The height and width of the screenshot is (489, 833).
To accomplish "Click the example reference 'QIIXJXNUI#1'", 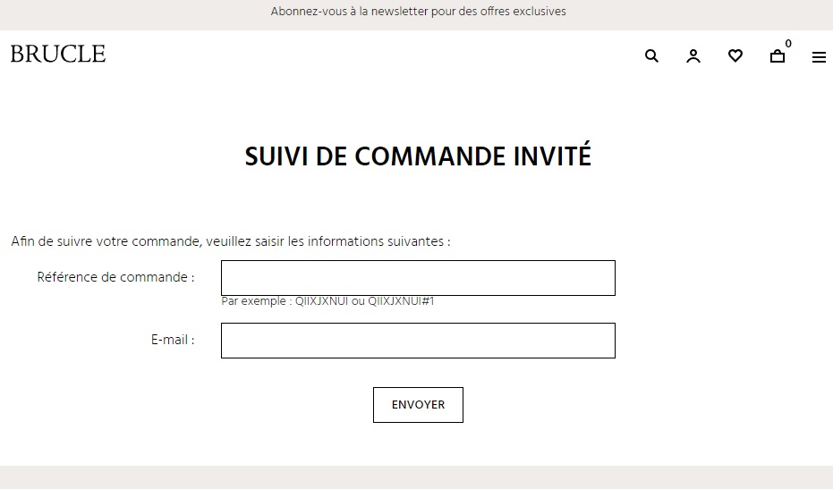I will pos(402,301).
